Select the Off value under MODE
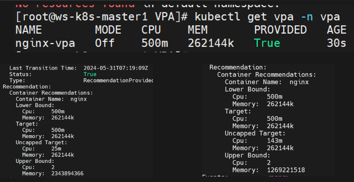Screen dimensions: 354x182 (104, 43)
